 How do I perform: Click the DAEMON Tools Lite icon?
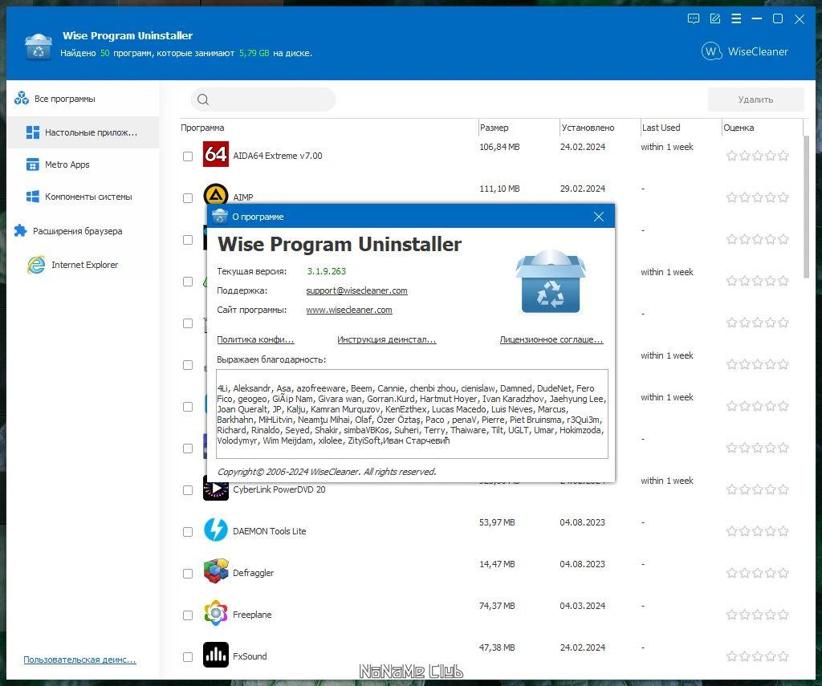pos(215,530)
